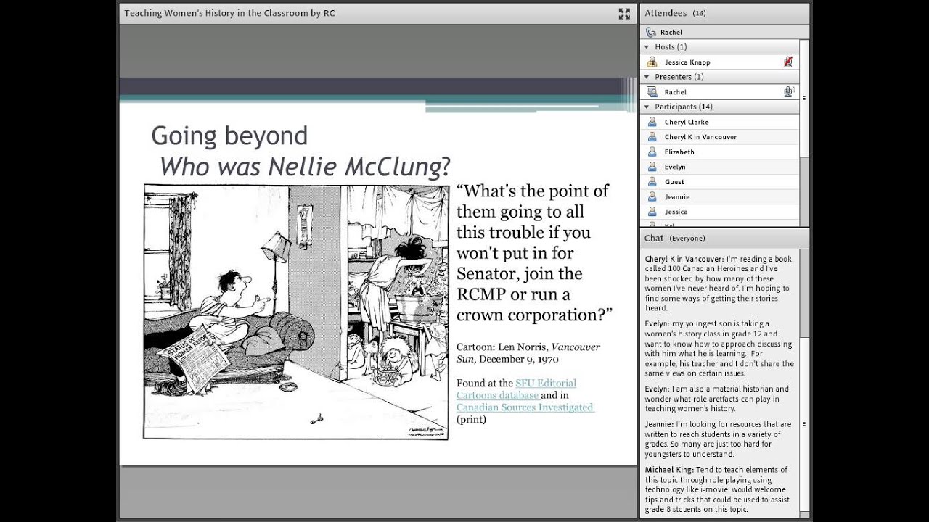Click the Attendees (16) pod title
Image resolution: width=929 pixels, height=522 pixels.
pos(675,13)
